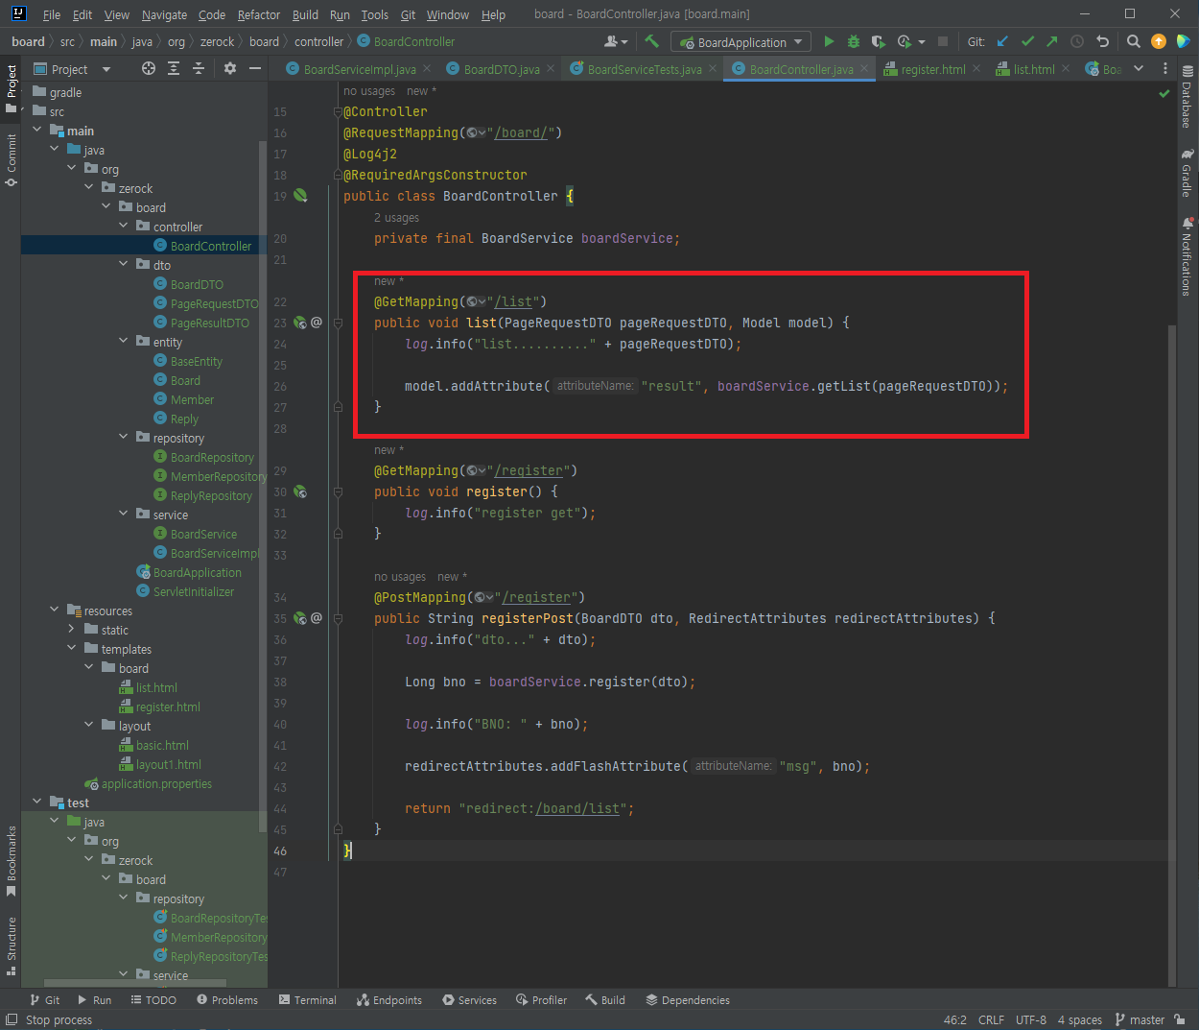Open the Tools menu

[x=374, y=14]
